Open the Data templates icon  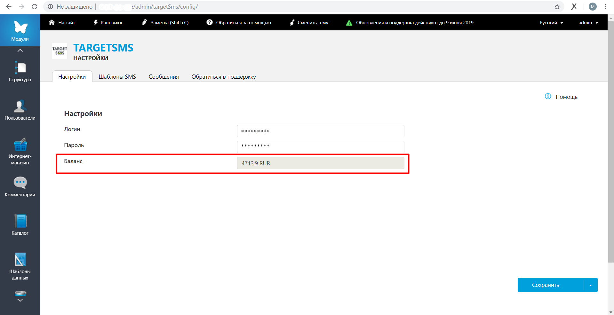tap(20, 266)
